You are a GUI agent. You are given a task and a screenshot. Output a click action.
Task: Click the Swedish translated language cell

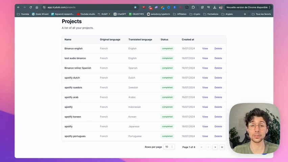pyautogui.click(x=133, y=87)
